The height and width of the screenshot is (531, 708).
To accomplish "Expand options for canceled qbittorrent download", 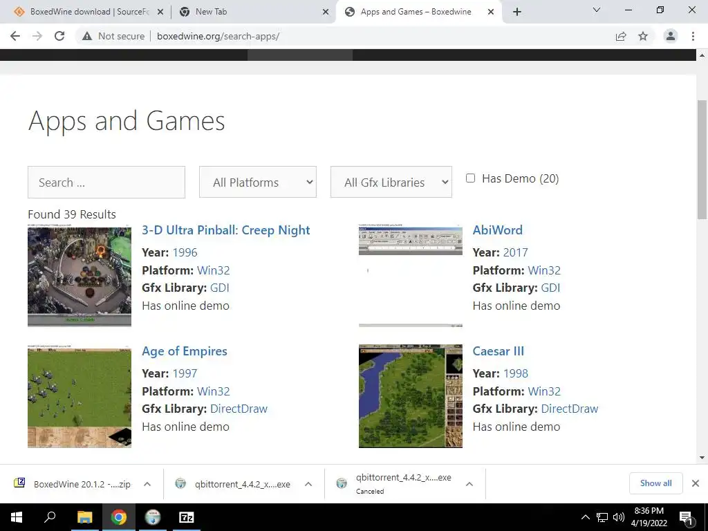I will pos(469,484).
